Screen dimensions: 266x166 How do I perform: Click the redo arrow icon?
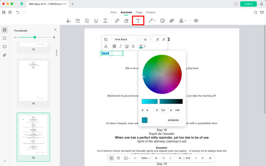click(24, 12)
